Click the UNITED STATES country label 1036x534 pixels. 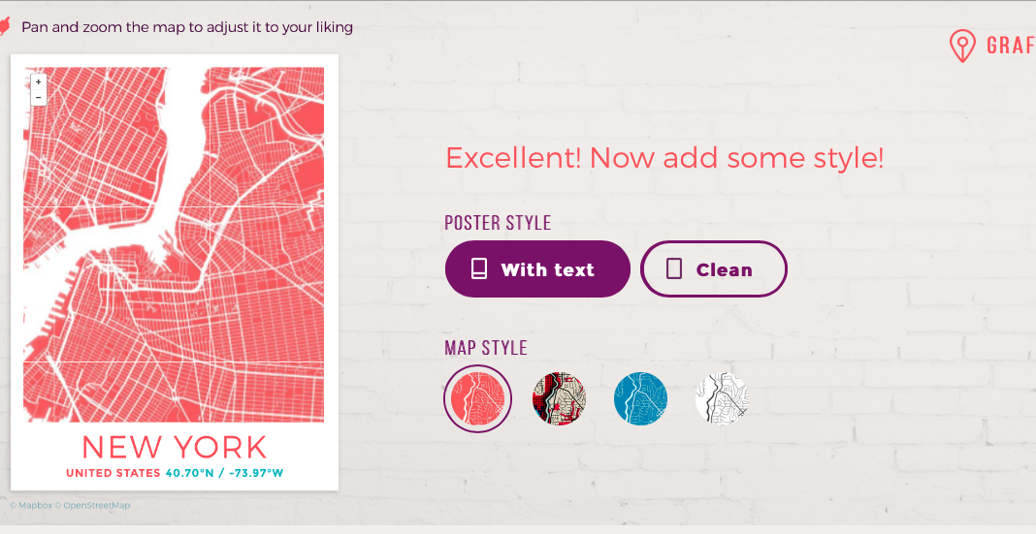[x=113, y=473]
